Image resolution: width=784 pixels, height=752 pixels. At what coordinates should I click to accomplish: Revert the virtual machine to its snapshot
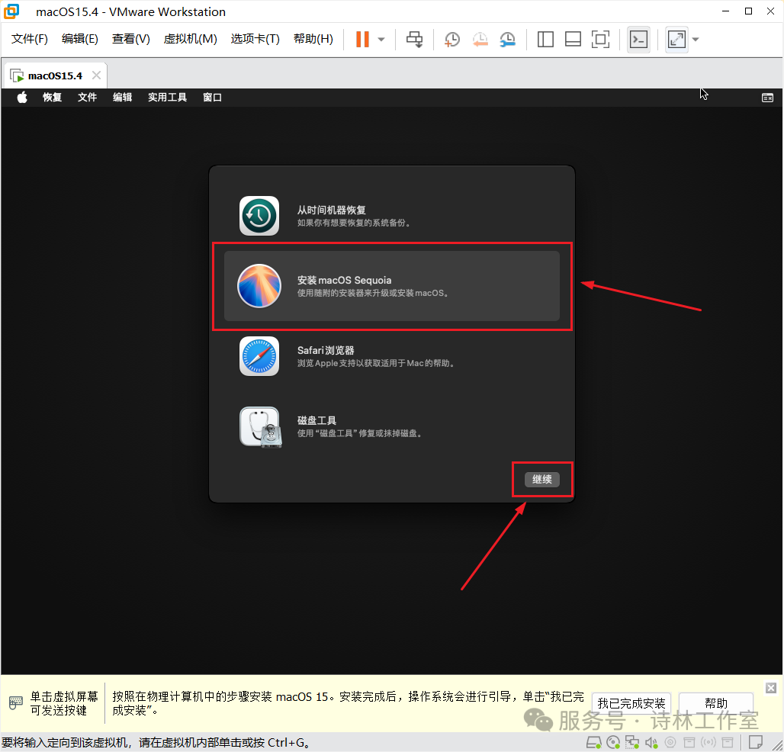[x=480, y=39]
